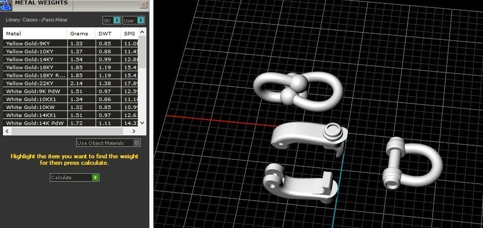
Task: Click the Metal Weights logo icon
Action: (x=6, y=5)
